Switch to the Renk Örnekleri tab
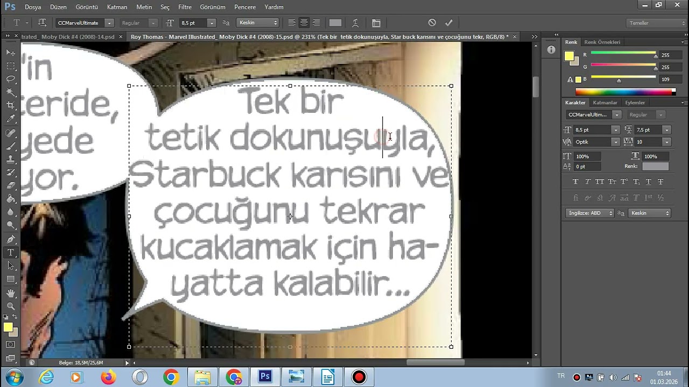689x387 pixels. pyautogui.click(x=602, y=42)
